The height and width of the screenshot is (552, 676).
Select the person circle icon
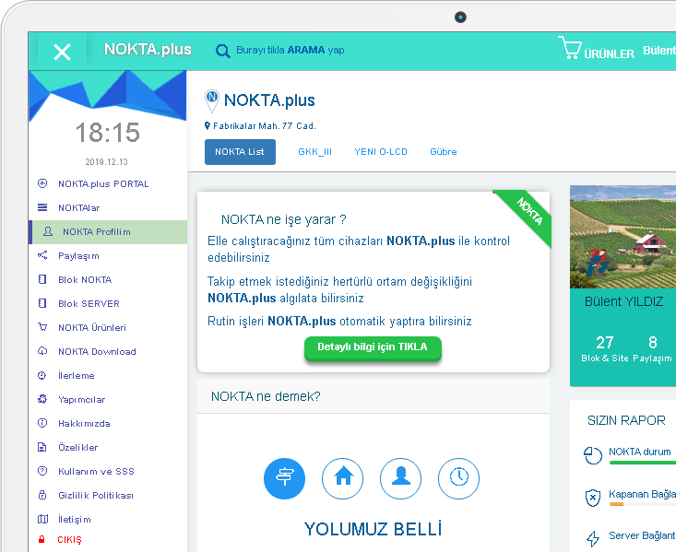click(x=401, y=478)
